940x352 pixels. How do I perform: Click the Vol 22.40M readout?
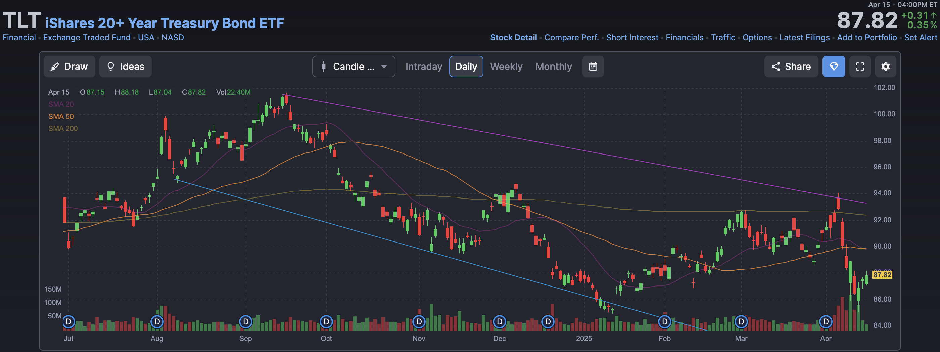tap(233, 92)
